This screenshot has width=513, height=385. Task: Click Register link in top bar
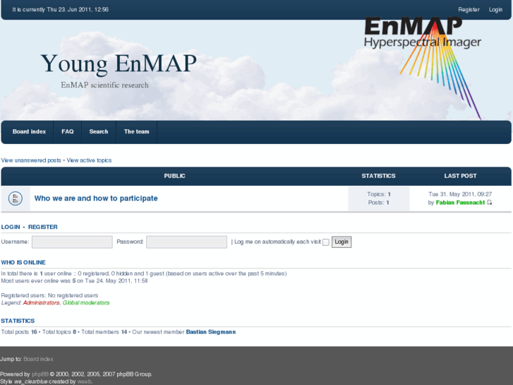[x=469, y=9]
